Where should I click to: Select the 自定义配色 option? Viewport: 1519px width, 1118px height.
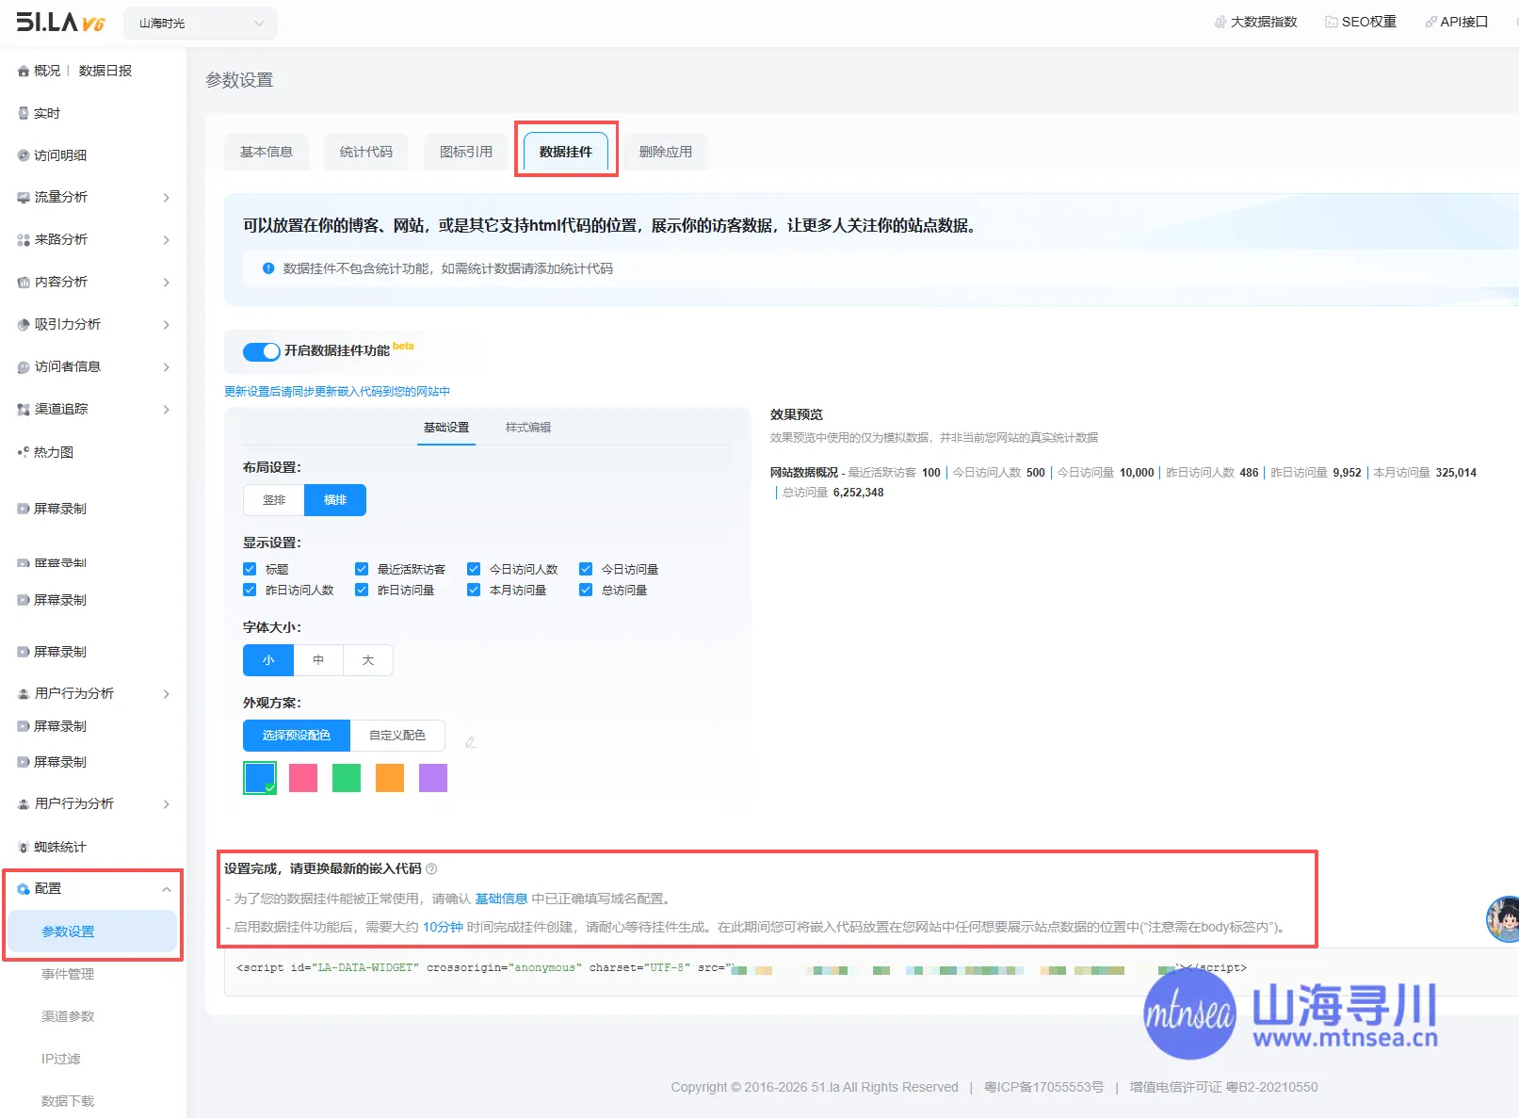[397, 736]
